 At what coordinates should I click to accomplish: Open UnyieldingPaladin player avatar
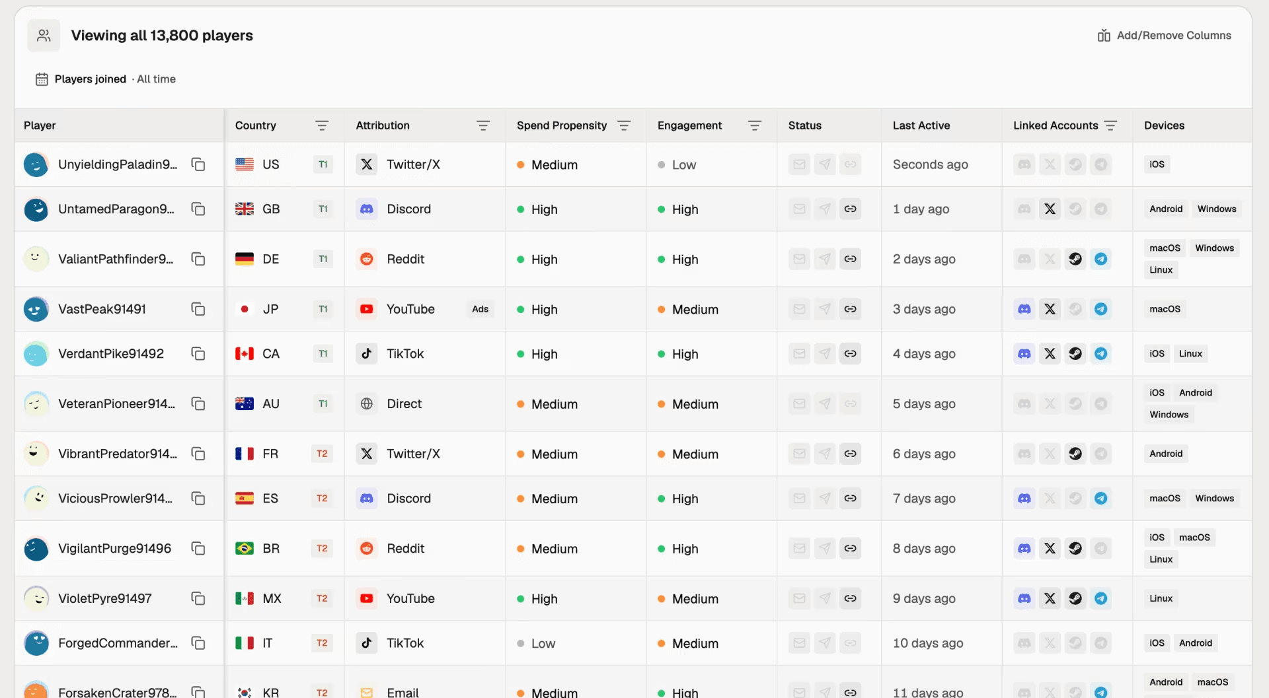[x=36, y=164]
